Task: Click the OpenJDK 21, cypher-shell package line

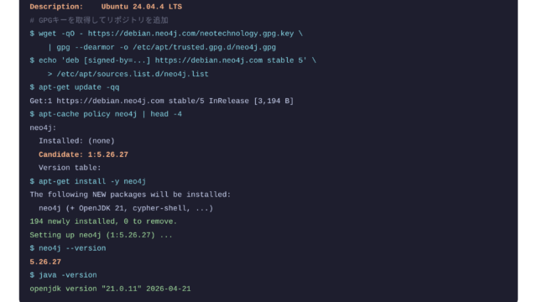Action: pyautogui.click(x=126, y=208)
